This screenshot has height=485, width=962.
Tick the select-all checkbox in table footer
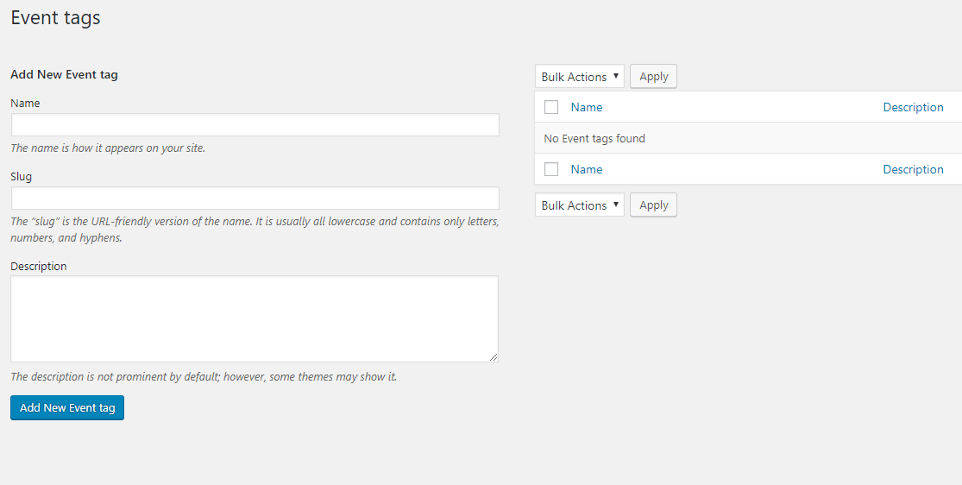point(551,170)
